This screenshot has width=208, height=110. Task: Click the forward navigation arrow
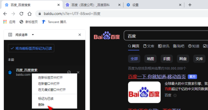[x=13, y=13]
